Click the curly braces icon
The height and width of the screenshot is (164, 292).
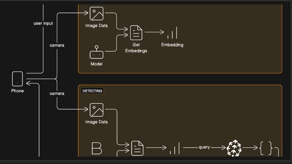click(266, 148)
